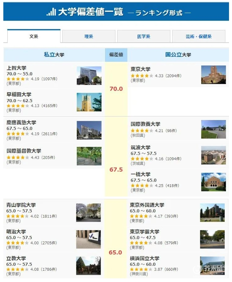Open the 明治大学 link
The width and height of the screenshot is (232, 282).
pos(16,232)
